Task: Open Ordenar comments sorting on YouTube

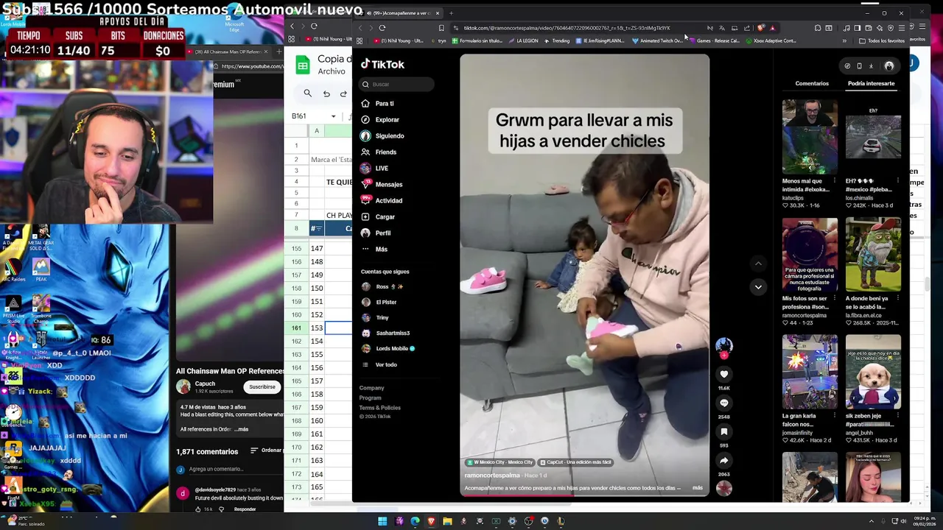Action: coord(266,451)
